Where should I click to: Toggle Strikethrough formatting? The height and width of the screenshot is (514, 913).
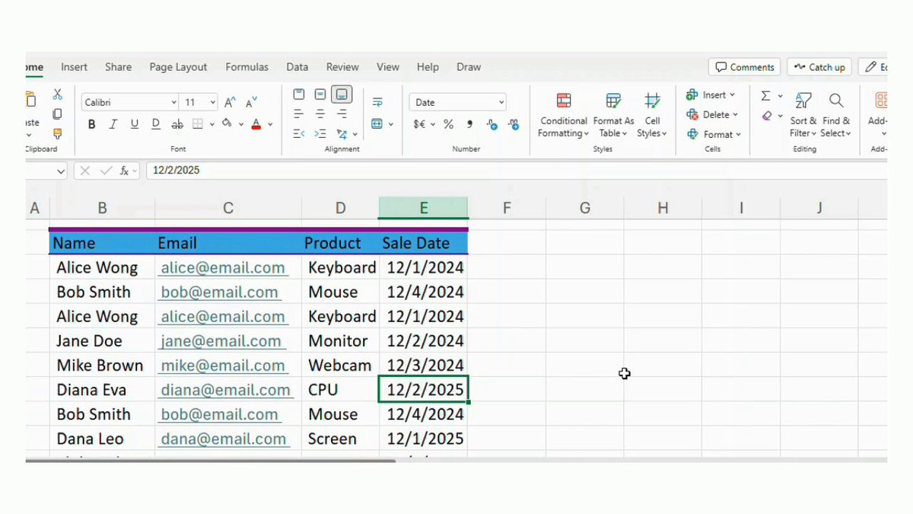[x=177, y=124]
